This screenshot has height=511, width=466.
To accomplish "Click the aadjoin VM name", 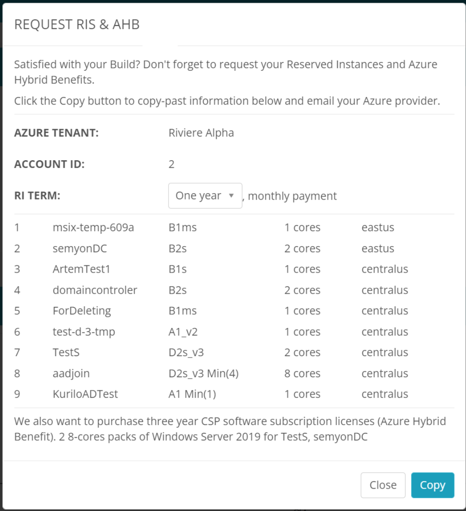I will click(x=71, y=374).
